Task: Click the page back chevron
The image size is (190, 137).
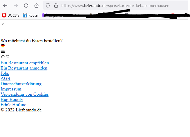Action: tap(3, 24)
